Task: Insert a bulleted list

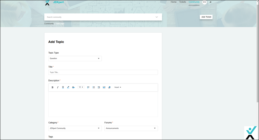Action: coord(94,87)
